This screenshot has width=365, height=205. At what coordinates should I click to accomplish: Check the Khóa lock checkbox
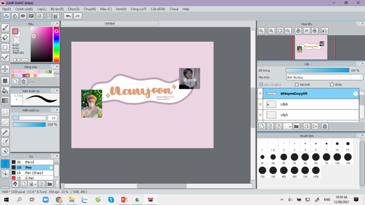pyautogui.click(x=332, y=85)
